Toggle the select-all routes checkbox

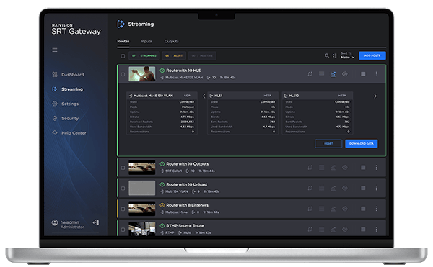123,56
